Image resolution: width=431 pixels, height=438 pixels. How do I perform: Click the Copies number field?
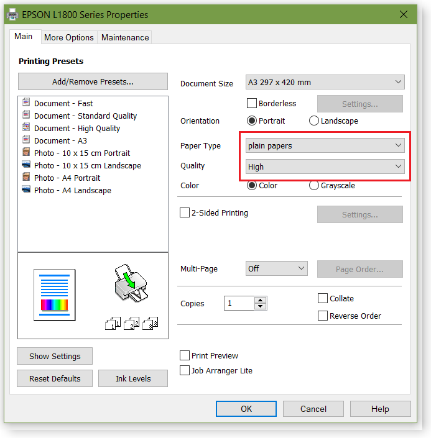[x=239, y=303]
